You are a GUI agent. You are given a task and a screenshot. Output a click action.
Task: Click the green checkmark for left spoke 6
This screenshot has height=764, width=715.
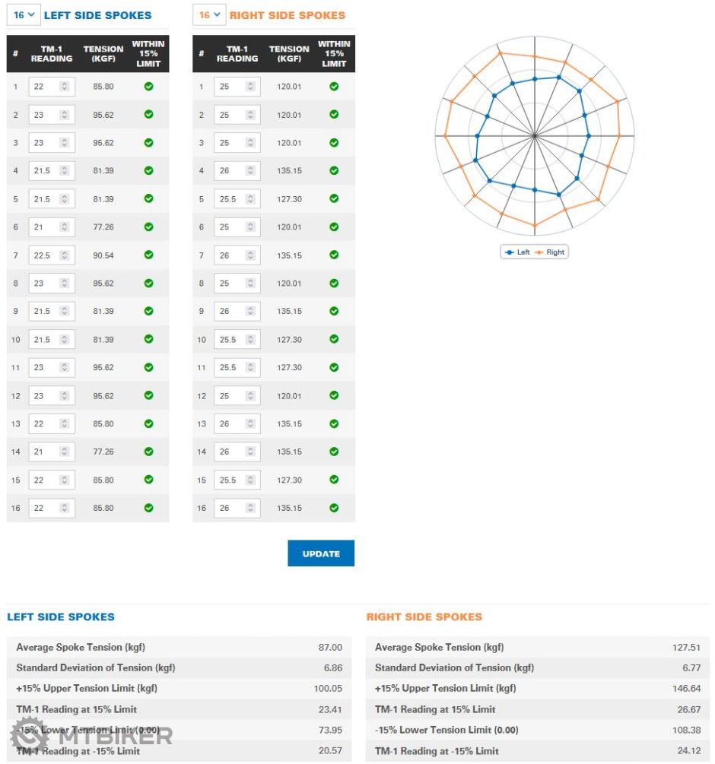click(148, 227)
